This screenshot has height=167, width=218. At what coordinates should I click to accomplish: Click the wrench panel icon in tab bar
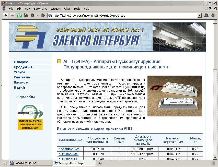click(x=5, y=163)
